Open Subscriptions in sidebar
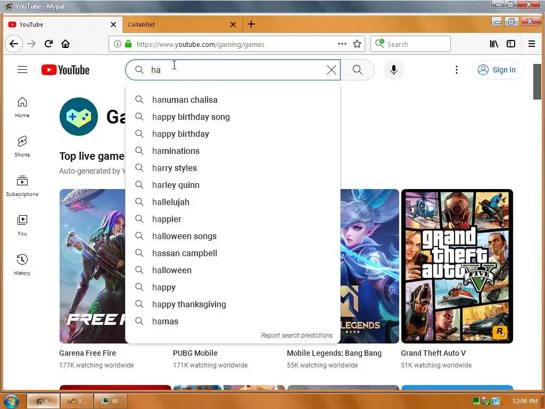 (x=22, y=186)
